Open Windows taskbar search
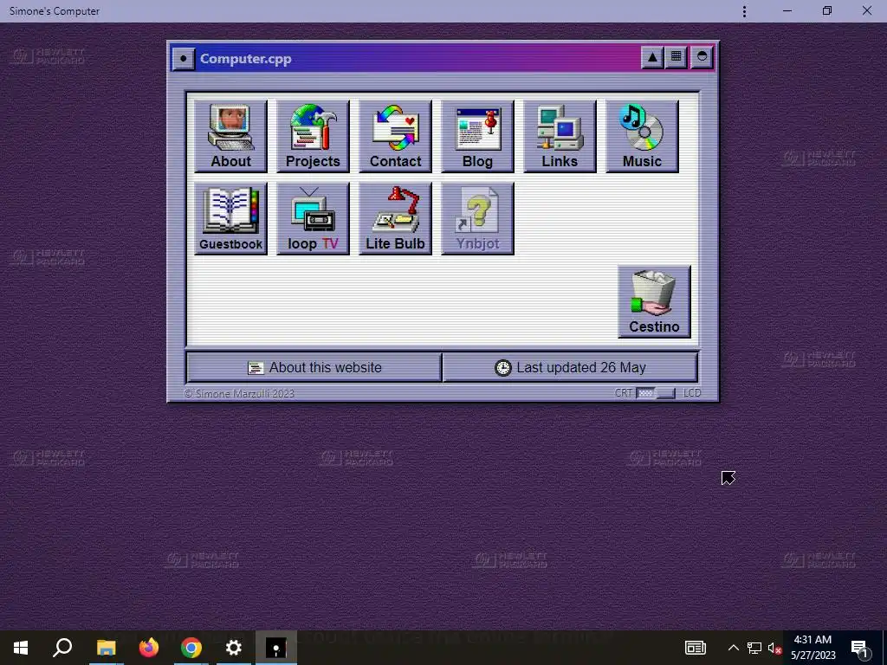 click(x=62, y=648)
